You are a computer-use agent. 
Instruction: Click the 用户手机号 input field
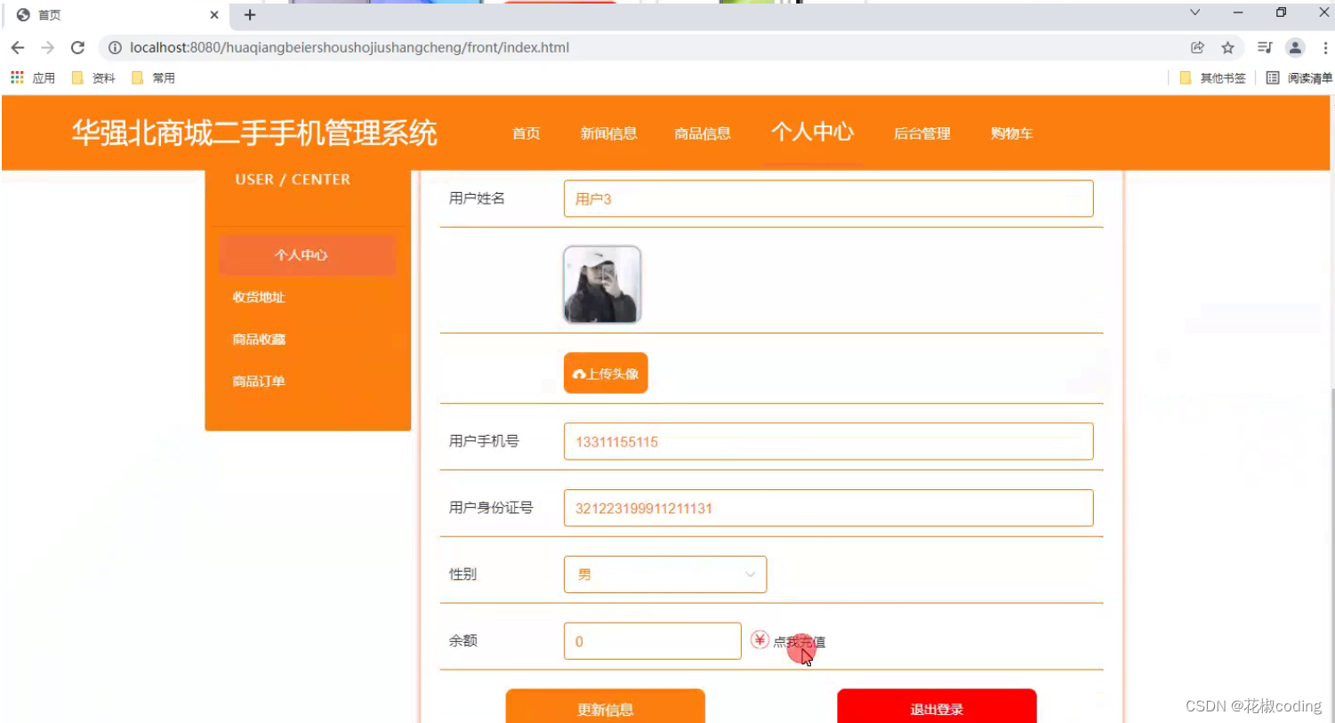point(828,441)
